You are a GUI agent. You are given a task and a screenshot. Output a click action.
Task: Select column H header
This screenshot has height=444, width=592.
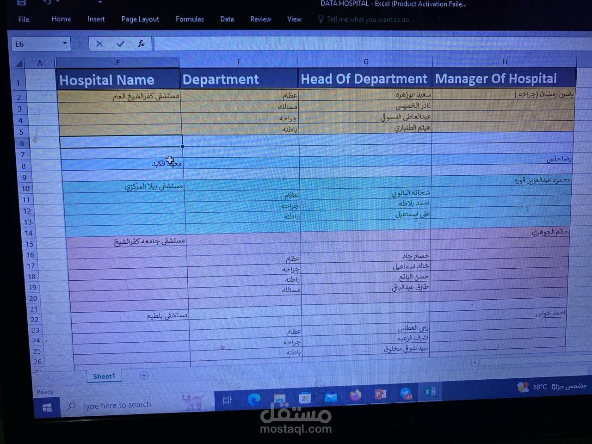point(505,62)
